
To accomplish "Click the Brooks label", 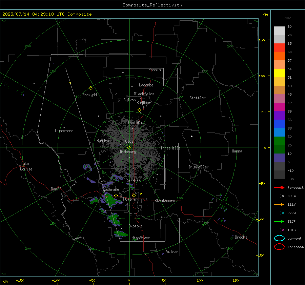I will 241,237.
